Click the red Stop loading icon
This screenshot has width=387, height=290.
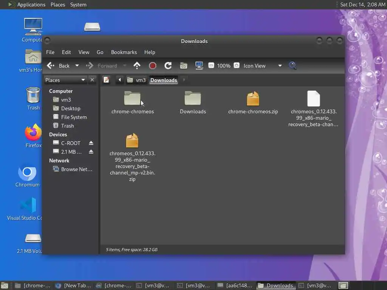coord(153,66)
